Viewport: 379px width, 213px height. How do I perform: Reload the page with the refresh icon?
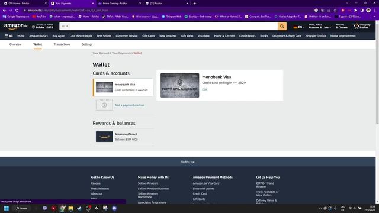tap(17, 11)
